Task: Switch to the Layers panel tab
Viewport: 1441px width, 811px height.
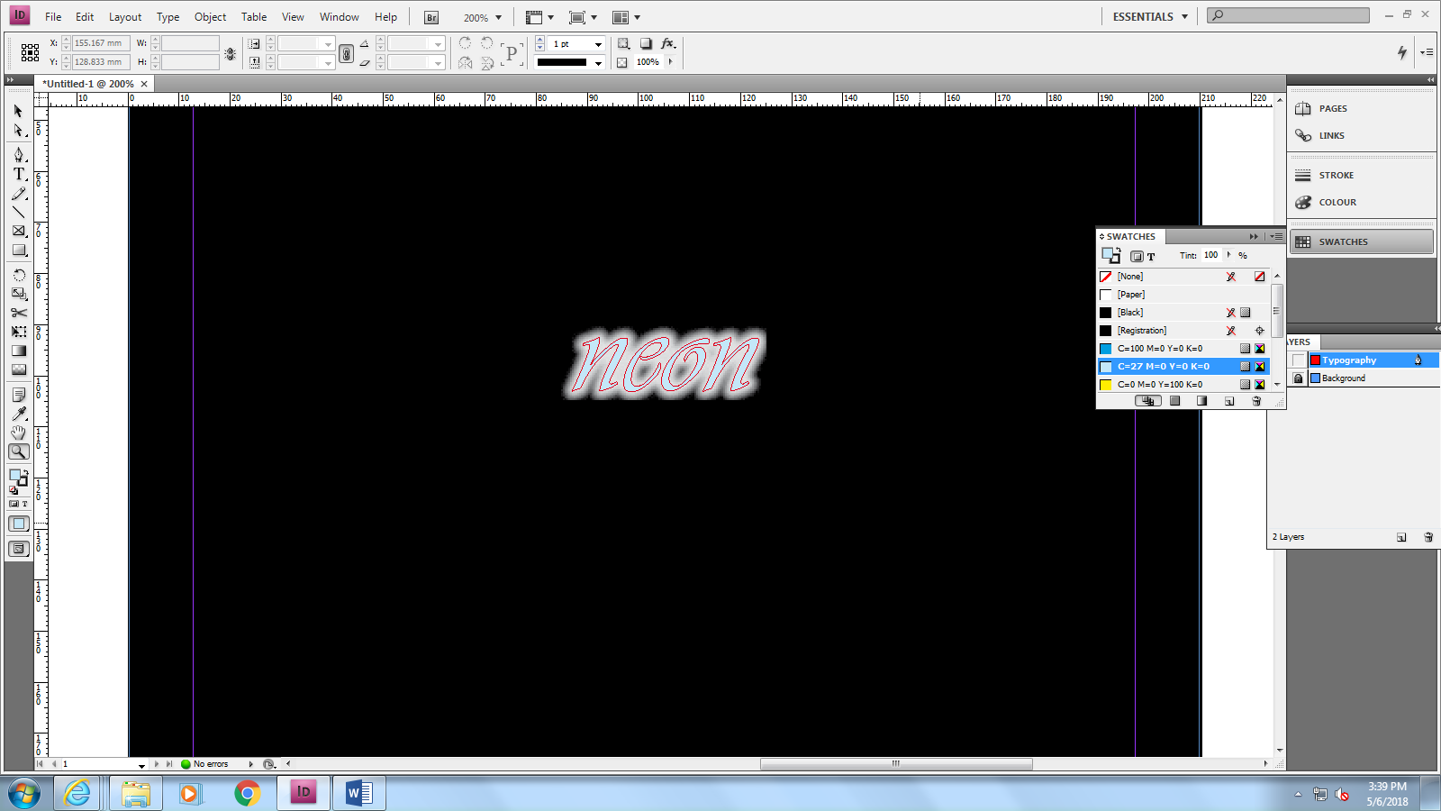Action: [x=1297, y=342]
